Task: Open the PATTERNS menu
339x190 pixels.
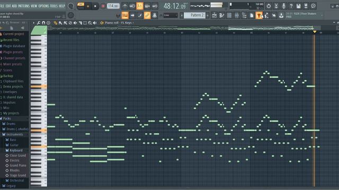Action: coord(24,6)
